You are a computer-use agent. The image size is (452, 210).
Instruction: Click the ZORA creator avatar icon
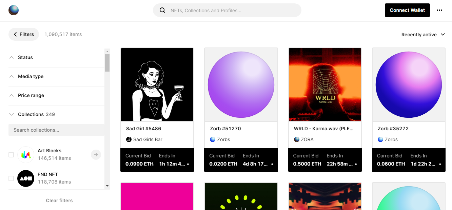[297, 139]
